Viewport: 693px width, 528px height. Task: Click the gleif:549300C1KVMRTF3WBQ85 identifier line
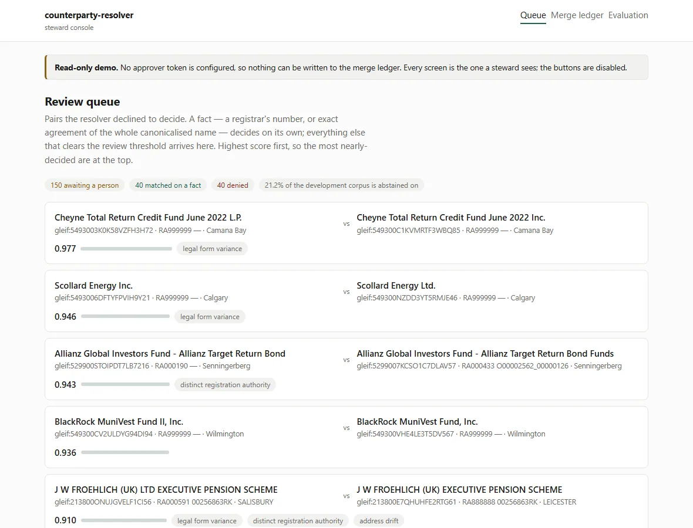455,231
